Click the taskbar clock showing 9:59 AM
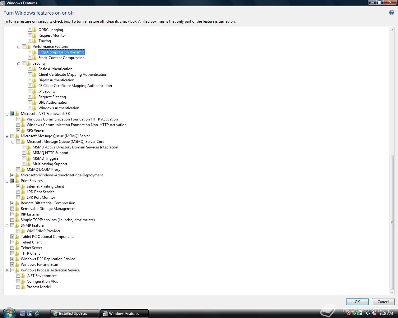Image resolution: width=398 pixels, height=318 pixels. 386,313
